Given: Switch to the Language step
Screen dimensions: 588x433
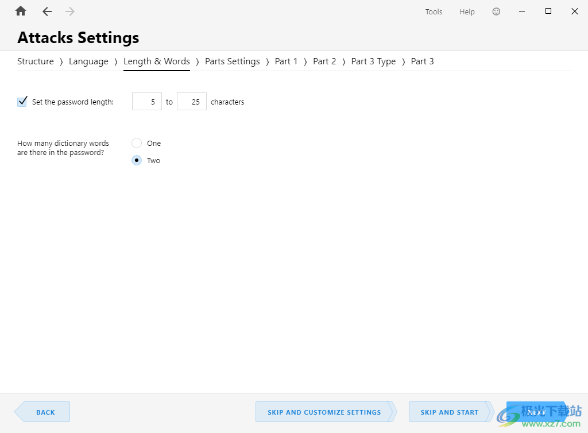Looking at the screenshot, I should tap(88, 61).
